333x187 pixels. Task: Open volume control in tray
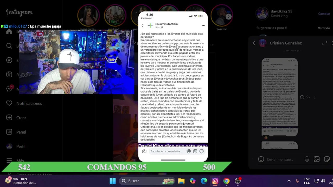323,181
